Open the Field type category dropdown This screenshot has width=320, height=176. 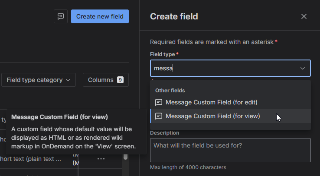click(39, 80)
